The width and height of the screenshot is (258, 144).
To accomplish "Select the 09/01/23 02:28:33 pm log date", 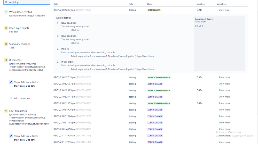I will click(x=64, y=10).
